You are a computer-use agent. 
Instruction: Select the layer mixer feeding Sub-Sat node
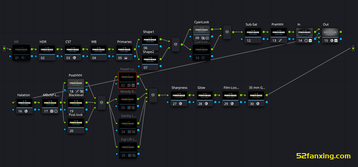(227, 32)
